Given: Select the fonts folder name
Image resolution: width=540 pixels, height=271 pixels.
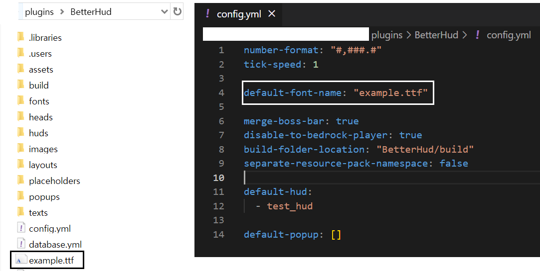Looking at the screenshot, I should 39,101.
